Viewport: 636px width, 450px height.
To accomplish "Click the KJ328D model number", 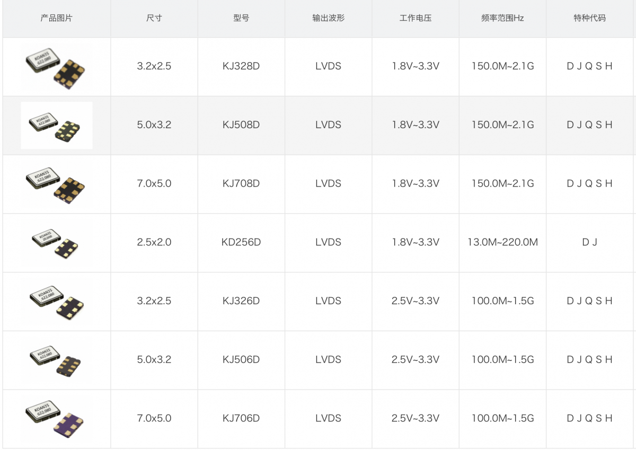I will (x=241, y=66).
